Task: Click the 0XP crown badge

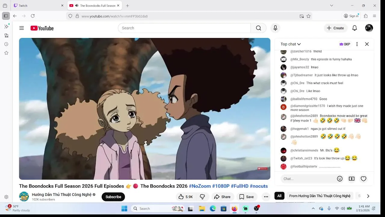Action: tap(345, 44)
